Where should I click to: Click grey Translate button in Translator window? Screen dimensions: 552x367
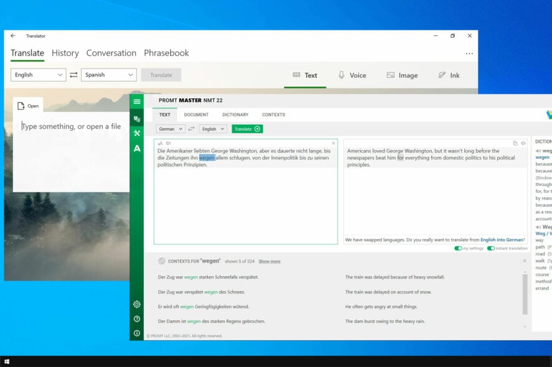[161, 75]
